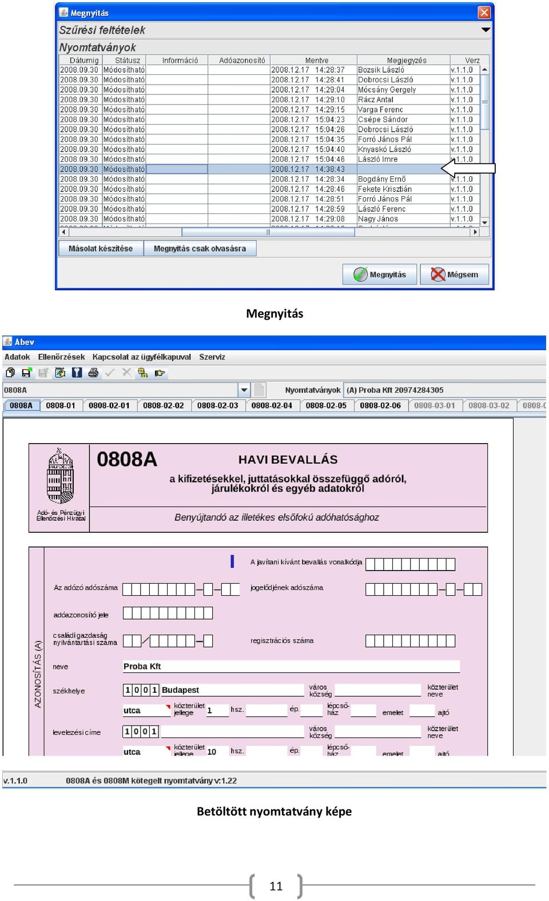Click the printer icon in Abev toolbar
Image resolution: width=549 pixels, height=901 pixels.
point(93,373)
